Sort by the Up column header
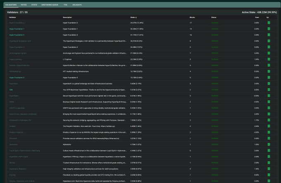 pos(267,17)
